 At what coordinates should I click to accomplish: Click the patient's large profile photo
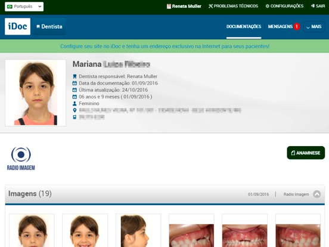coord(35,93)
